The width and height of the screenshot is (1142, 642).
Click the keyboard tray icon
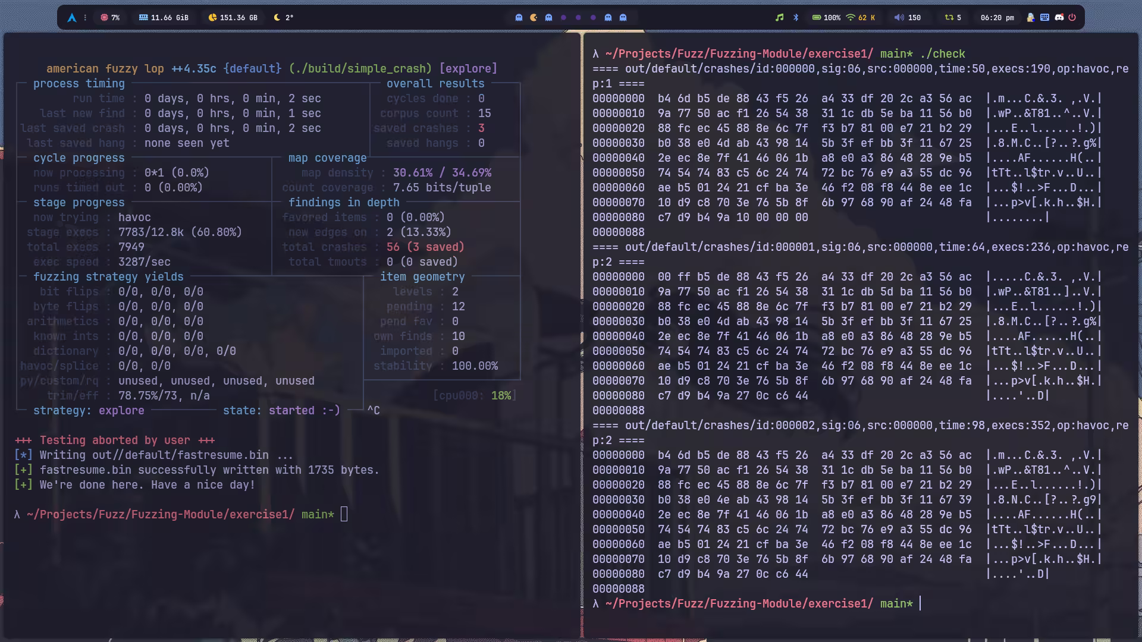[x=1044, y=18]
